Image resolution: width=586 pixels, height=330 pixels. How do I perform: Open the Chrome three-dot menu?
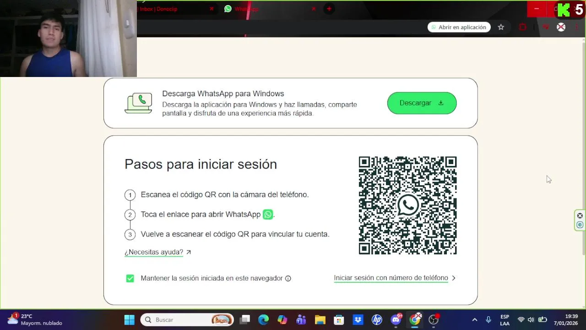pyautogui.click(x=576, y=27)
